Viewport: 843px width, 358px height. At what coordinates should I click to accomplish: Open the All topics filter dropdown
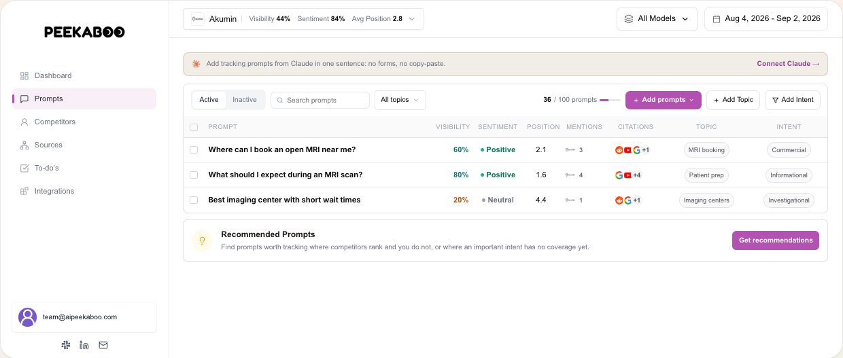pyautogui.click(x=400, y=100)
